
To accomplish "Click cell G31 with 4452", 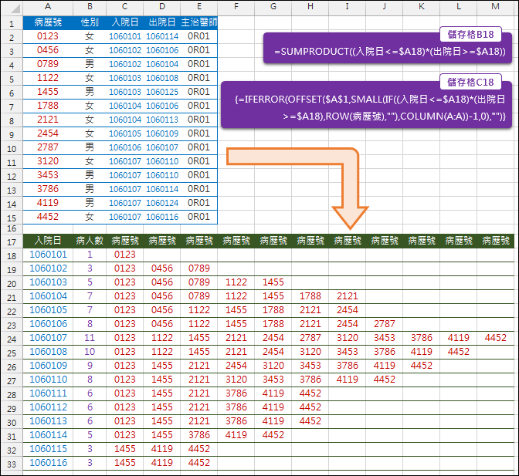I will 273,435.
